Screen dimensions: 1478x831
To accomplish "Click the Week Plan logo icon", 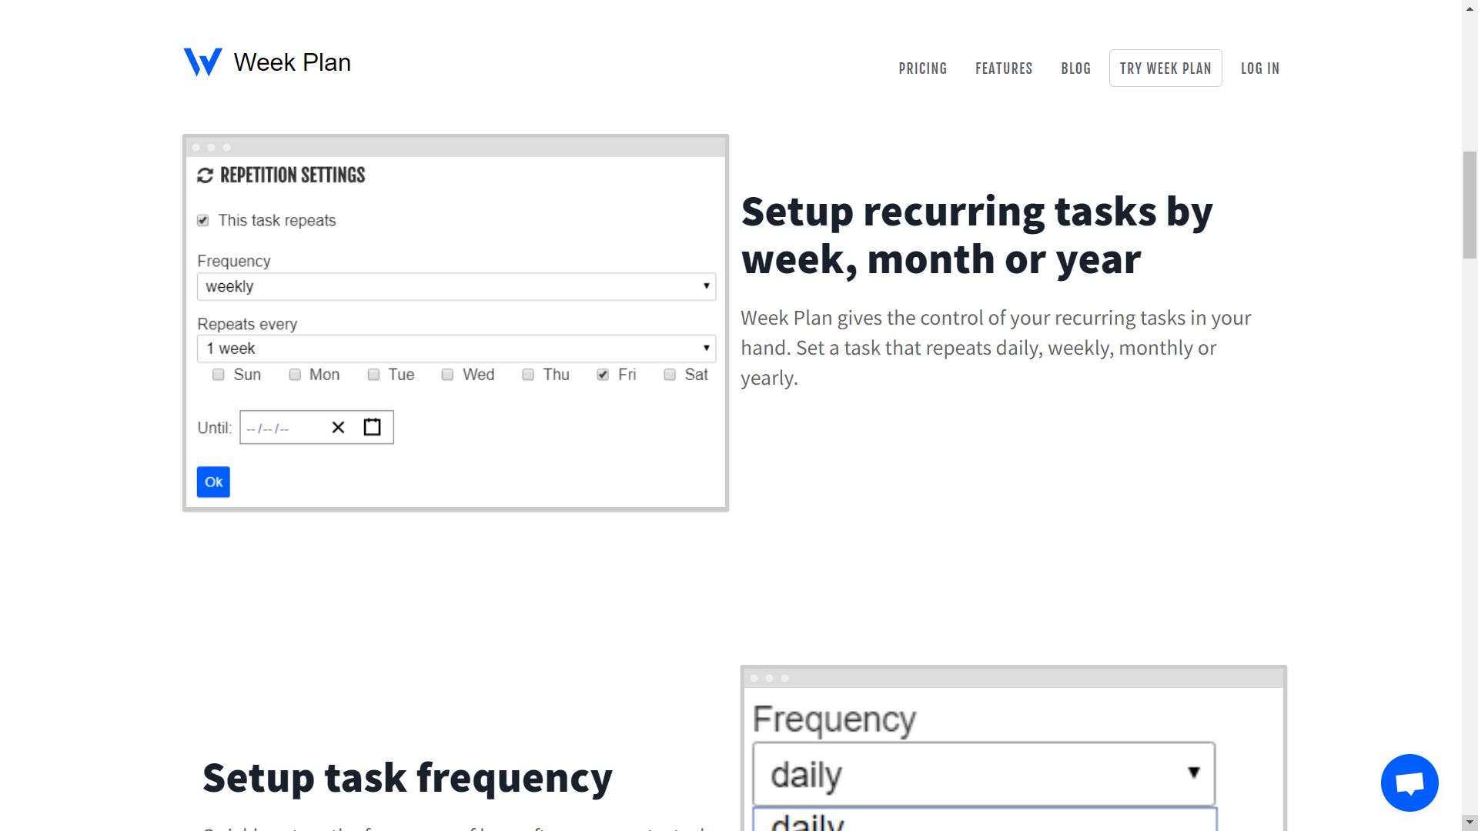I will [202, 62].
